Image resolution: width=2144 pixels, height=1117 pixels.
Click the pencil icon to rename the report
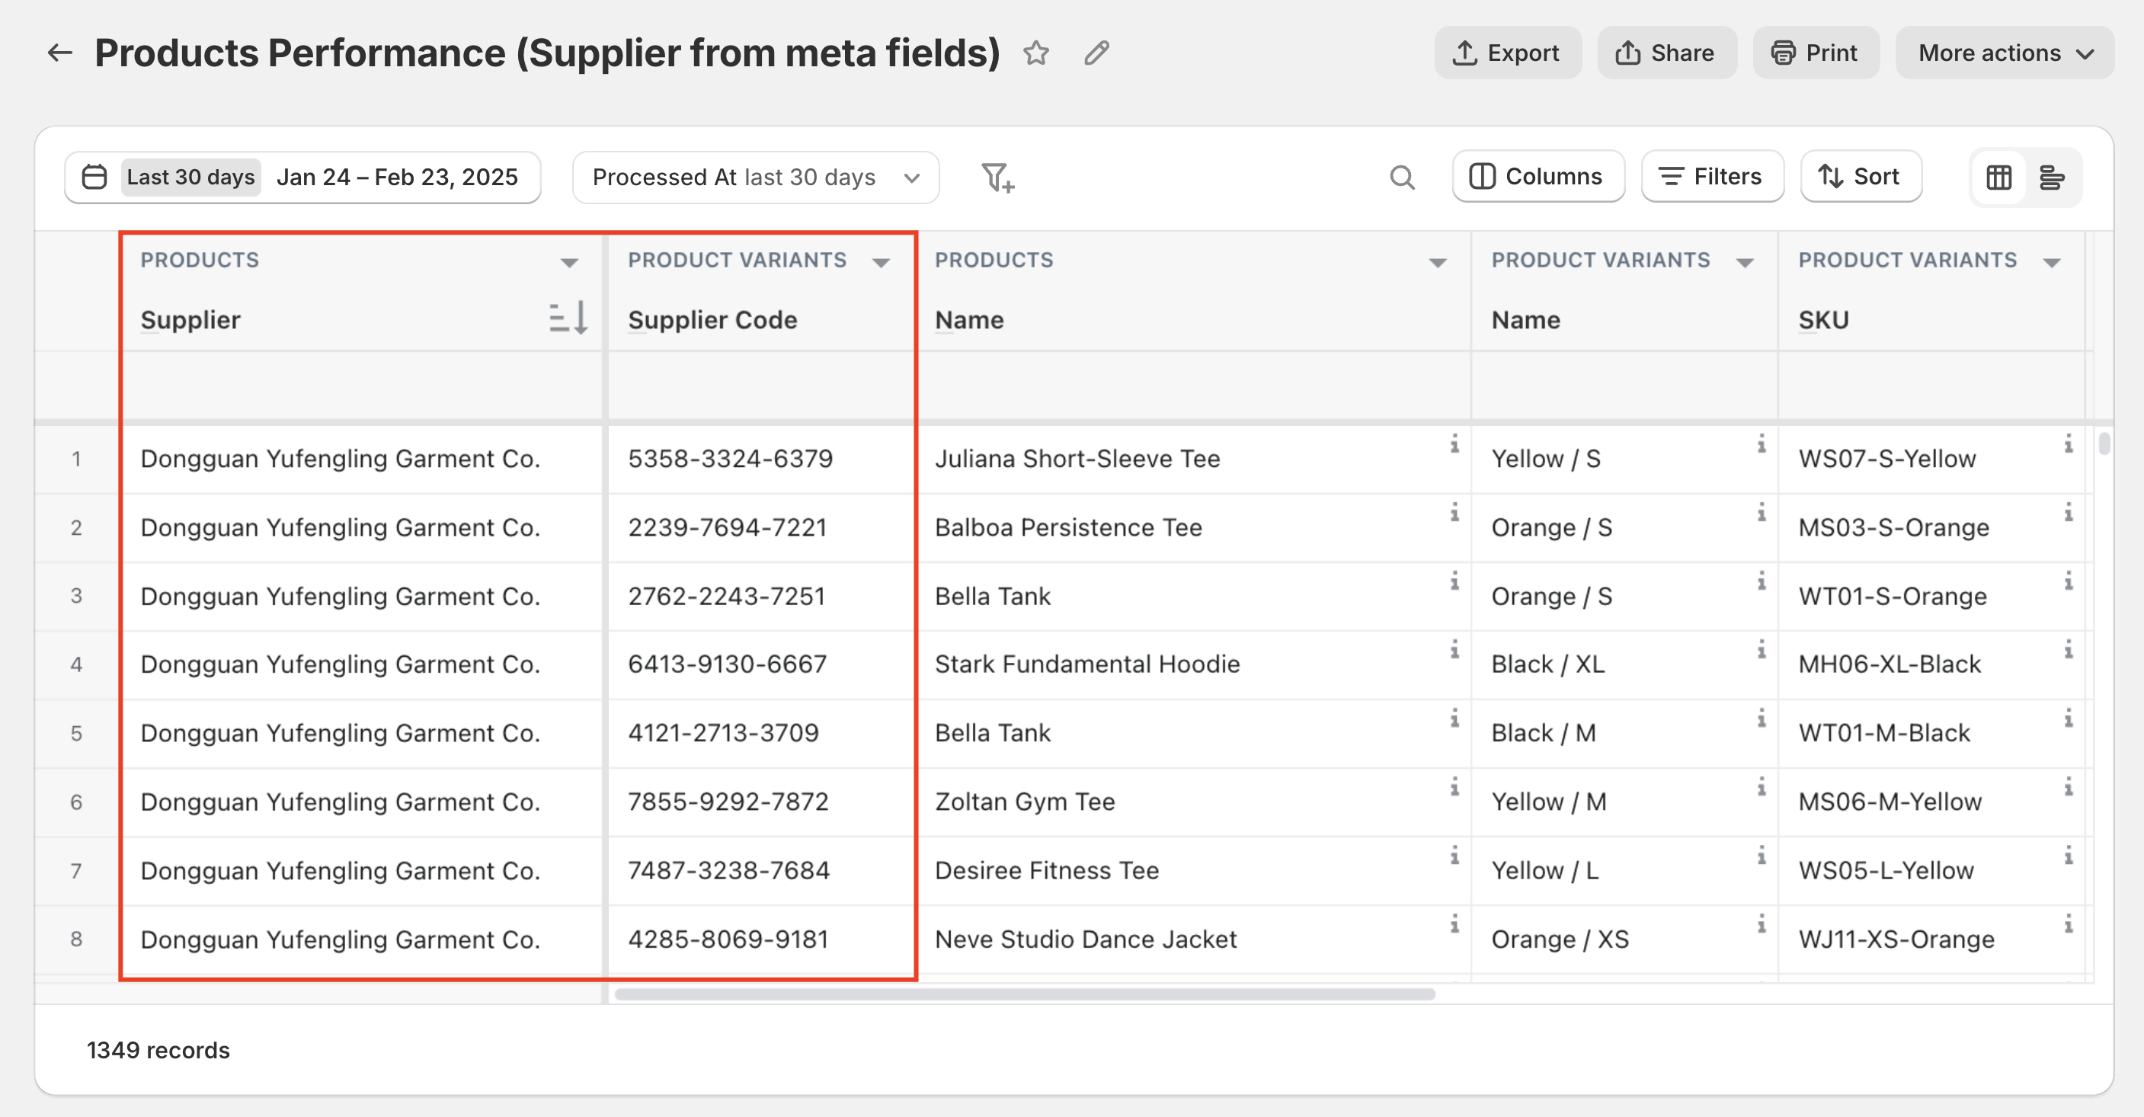coord(1096,53)
